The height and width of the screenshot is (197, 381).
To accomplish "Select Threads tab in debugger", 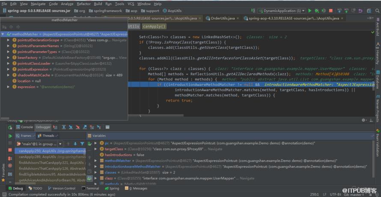I will (x=48, y=135).
